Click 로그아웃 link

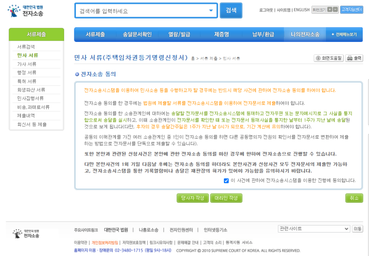pos(266,10)
